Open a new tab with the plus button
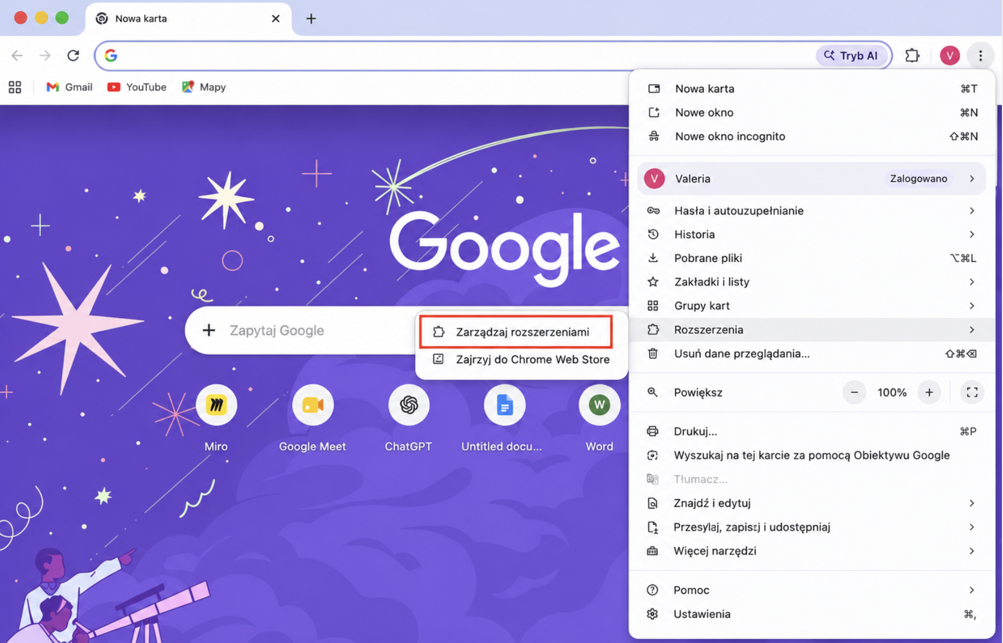The height and width of the screenshot is (643, 1003). 311,18
